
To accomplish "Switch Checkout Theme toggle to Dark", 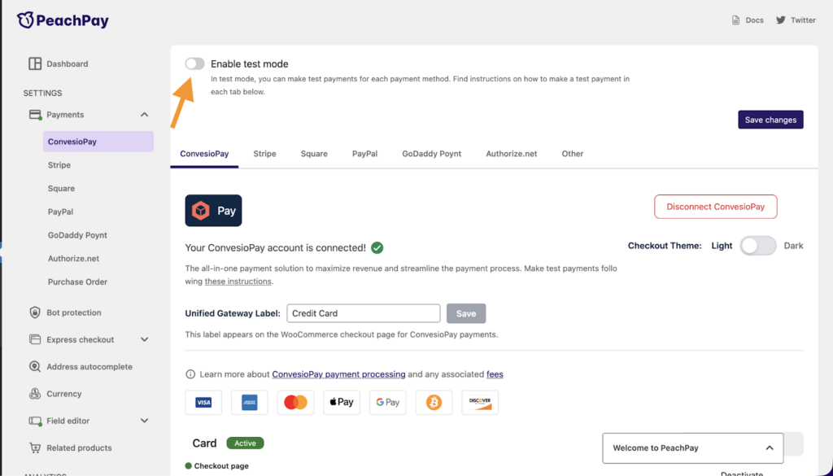I will (757, 246).
